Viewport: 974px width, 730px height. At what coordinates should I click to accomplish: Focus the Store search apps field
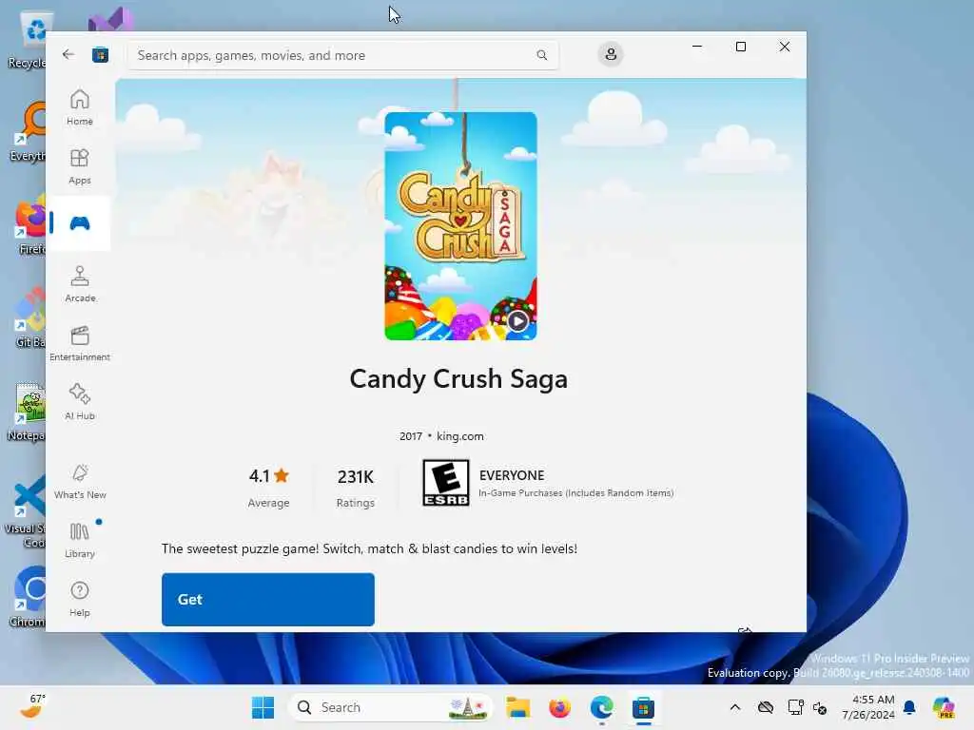tap(342, 55)
